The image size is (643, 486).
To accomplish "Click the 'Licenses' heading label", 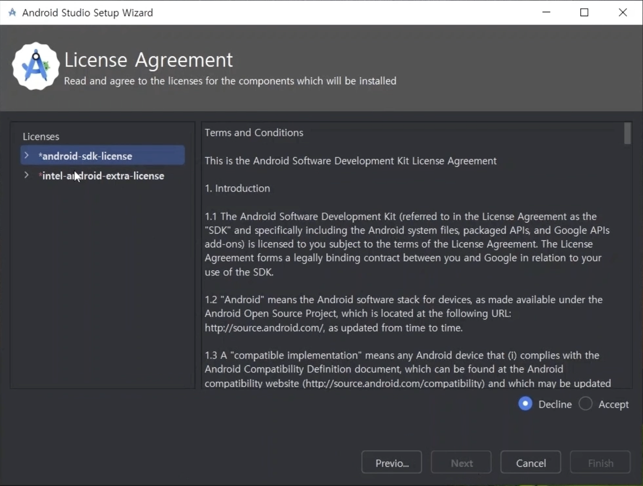I will coord(41,137).
